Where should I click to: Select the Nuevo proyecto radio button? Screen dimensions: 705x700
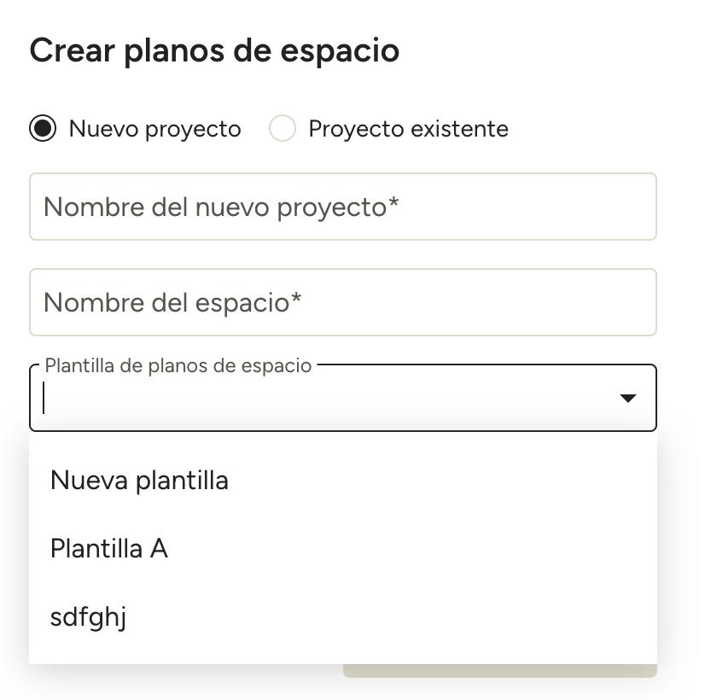tap(43, 129)
